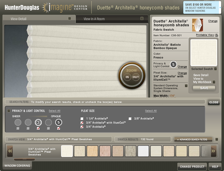Select opacity level 3 circle icon
This screenshot has height=171, width=224.
point(38,123)
